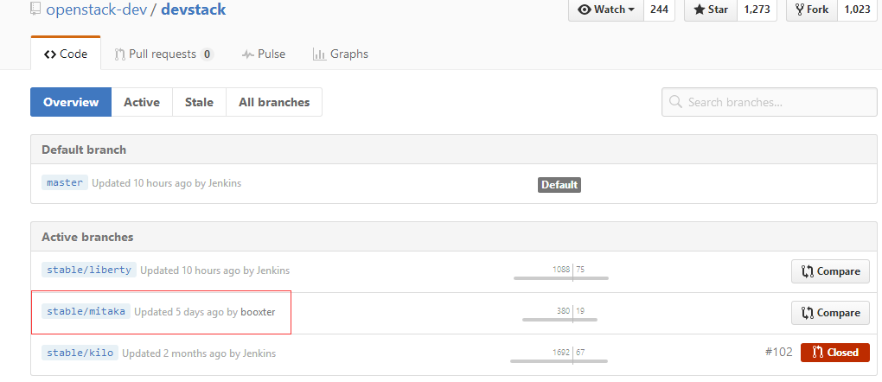Select the Stale branches filter
The height and width of the screenshot is (382, 882).
pos(199,102)
